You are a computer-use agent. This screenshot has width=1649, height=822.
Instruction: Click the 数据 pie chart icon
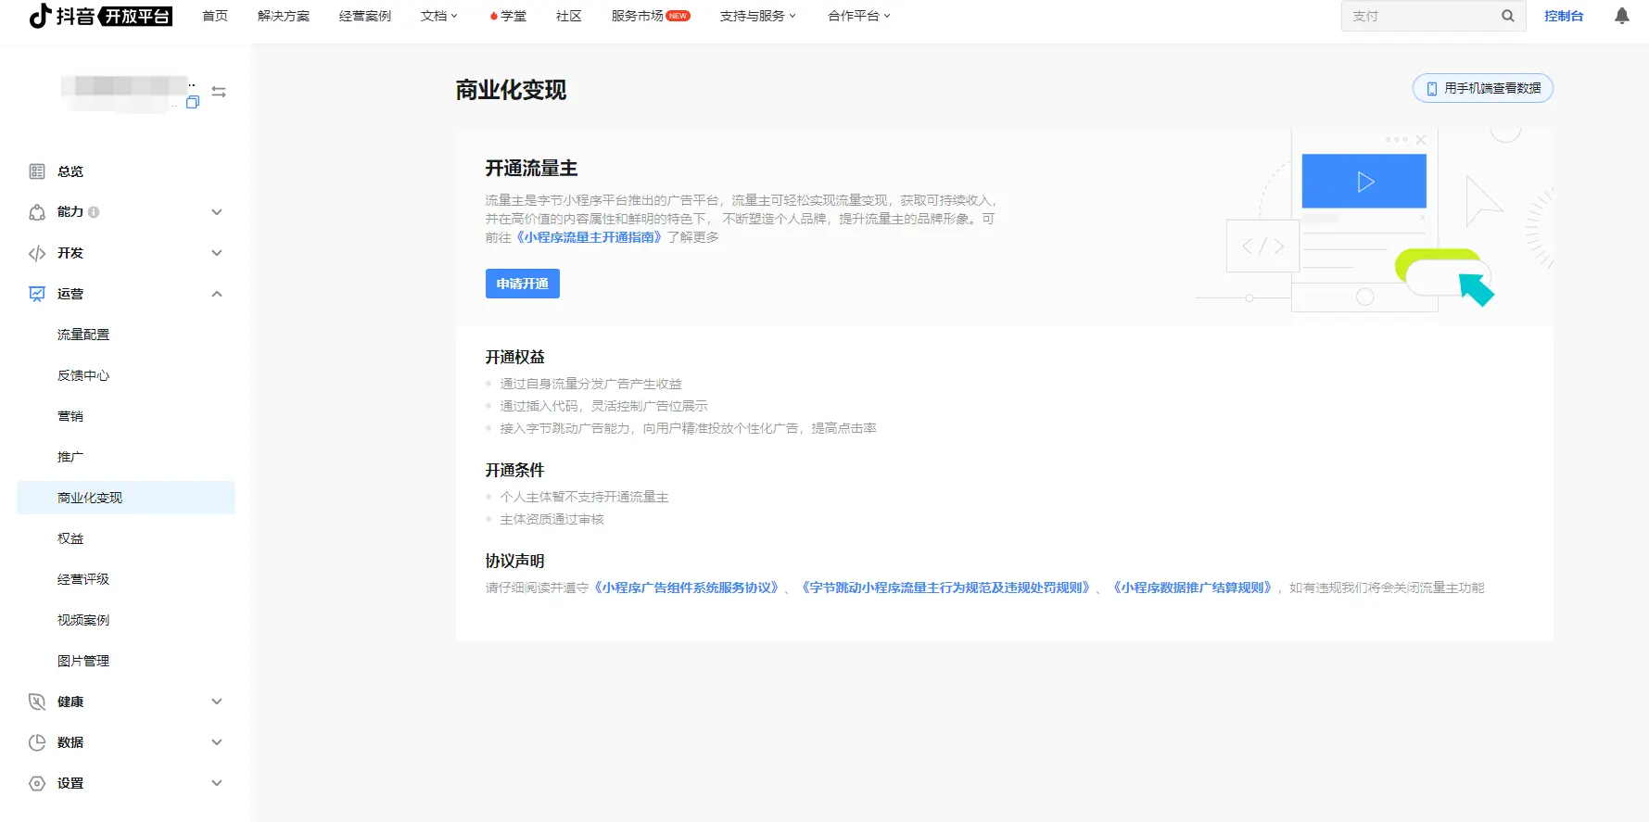tap(37, 742)
